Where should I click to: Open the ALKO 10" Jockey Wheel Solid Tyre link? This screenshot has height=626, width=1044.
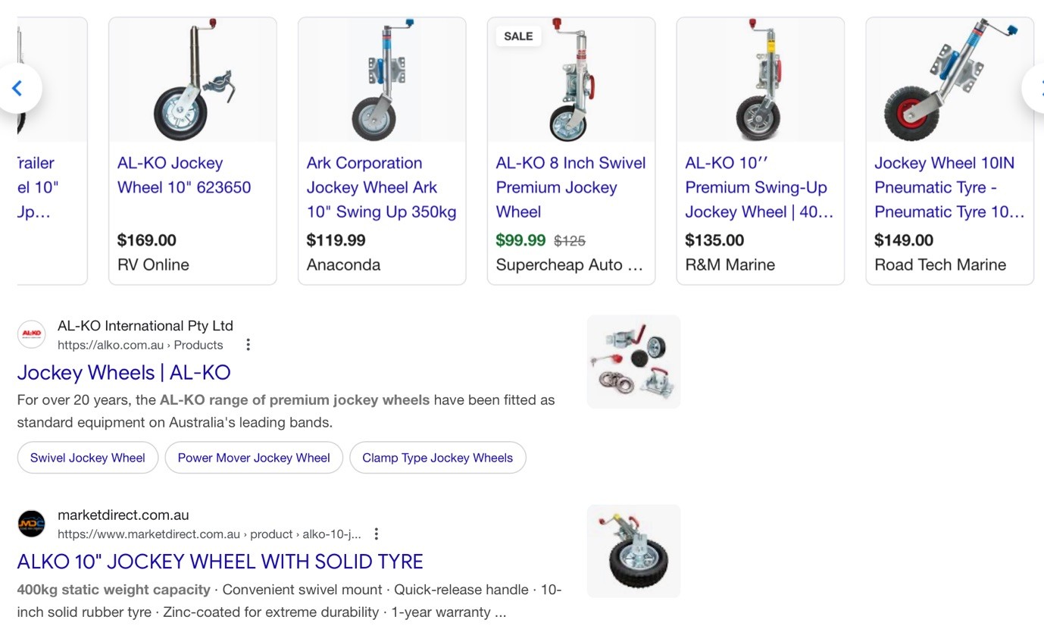tap(220, 562)
